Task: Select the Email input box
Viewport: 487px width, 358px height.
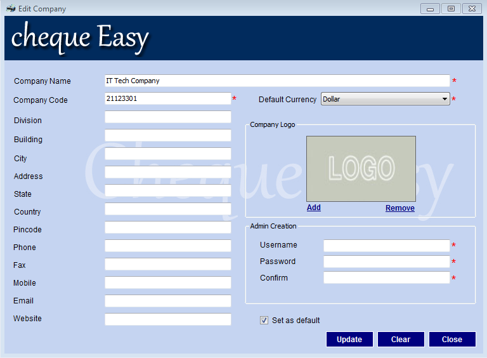Action: pyautogui.click(x=167, y=301)
